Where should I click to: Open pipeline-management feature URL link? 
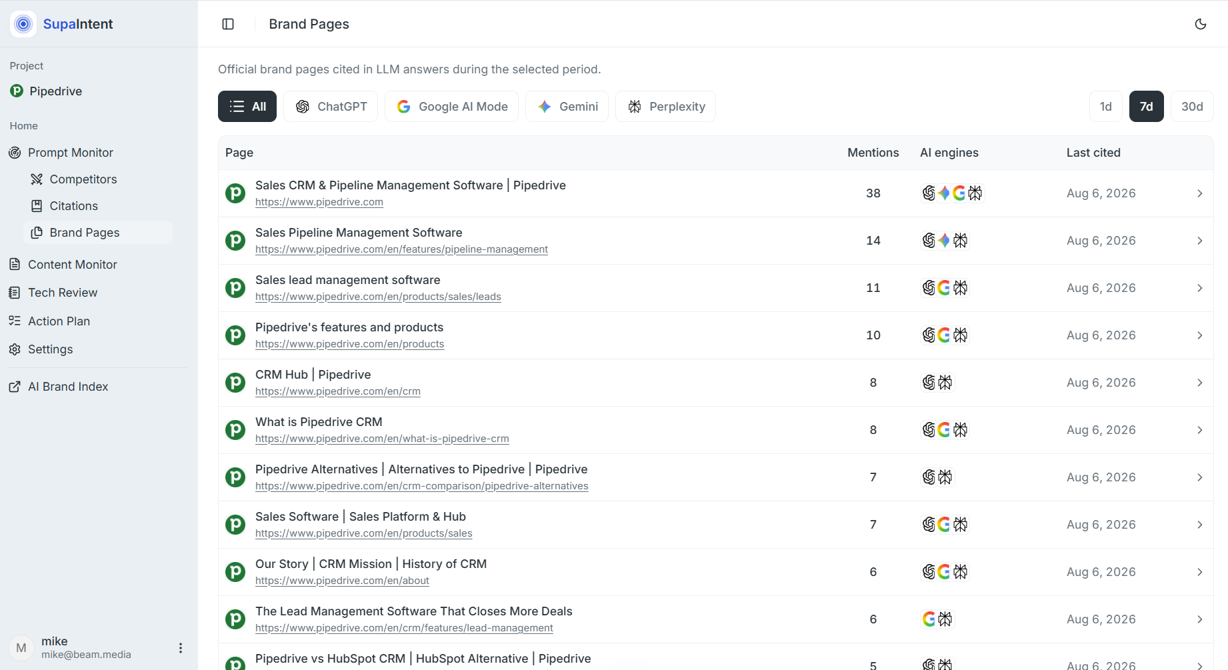pos(401,249)
